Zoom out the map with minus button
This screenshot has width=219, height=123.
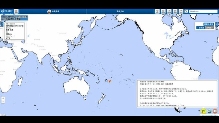3,102
